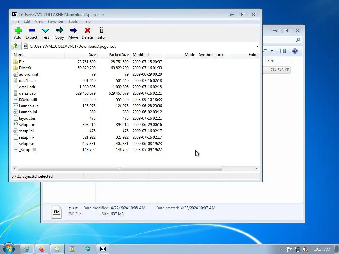Click Explorer's 714,548 KB size cell
The height and width of the screenshot is (254, 339).
pyautogui.click(x=280, y=70)
